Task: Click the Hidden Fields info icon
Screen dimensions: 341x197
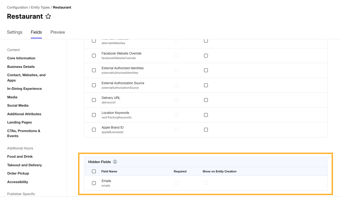Action: (115, 162)
